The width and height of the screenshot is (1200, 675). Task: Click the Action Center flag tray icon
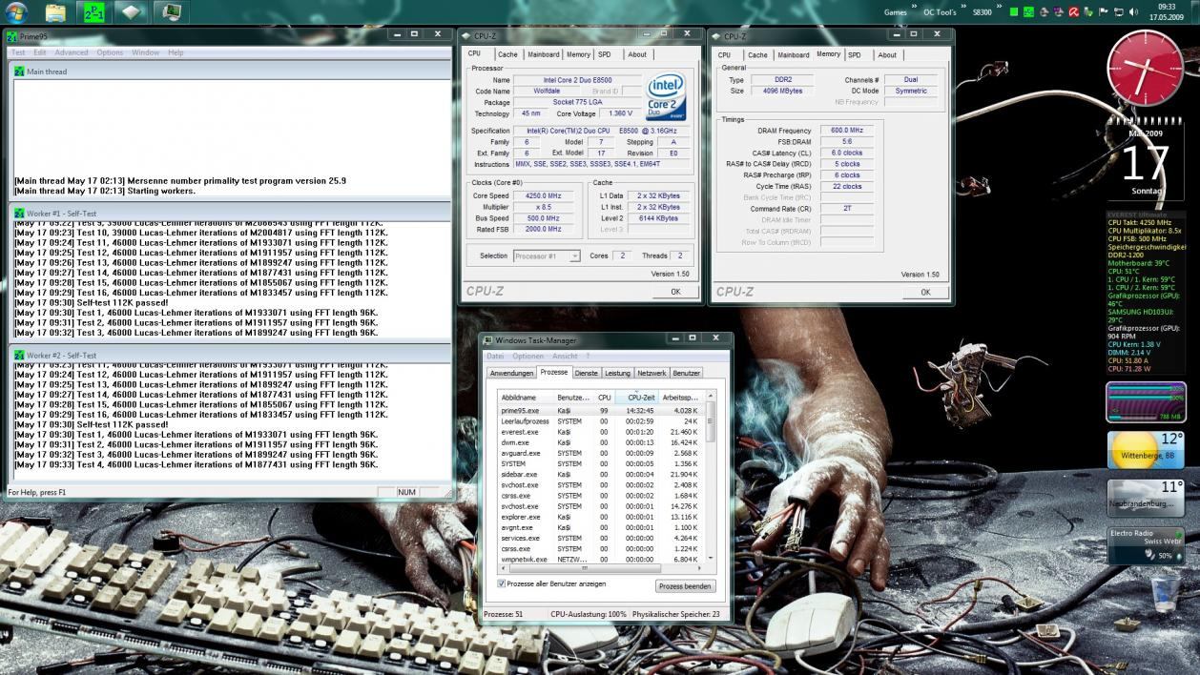(x=1104, y=12)
